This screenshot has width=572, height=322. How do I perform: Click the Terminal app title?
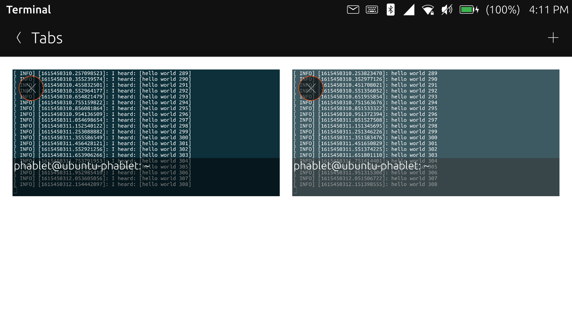click(29, 10)
